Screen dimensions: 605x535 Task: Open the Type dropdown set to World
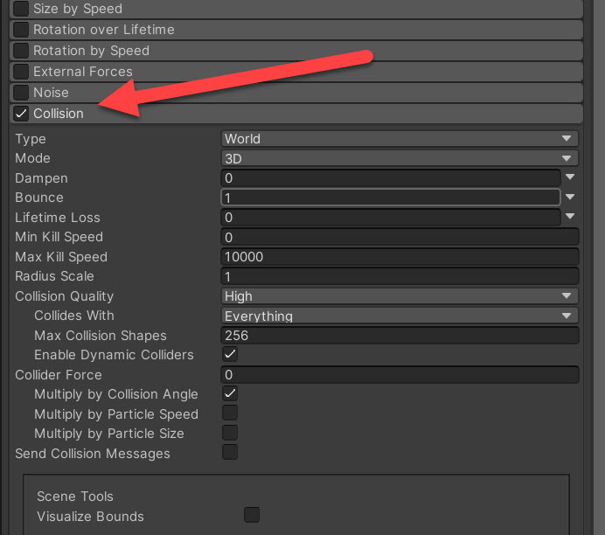pos(400,138)
